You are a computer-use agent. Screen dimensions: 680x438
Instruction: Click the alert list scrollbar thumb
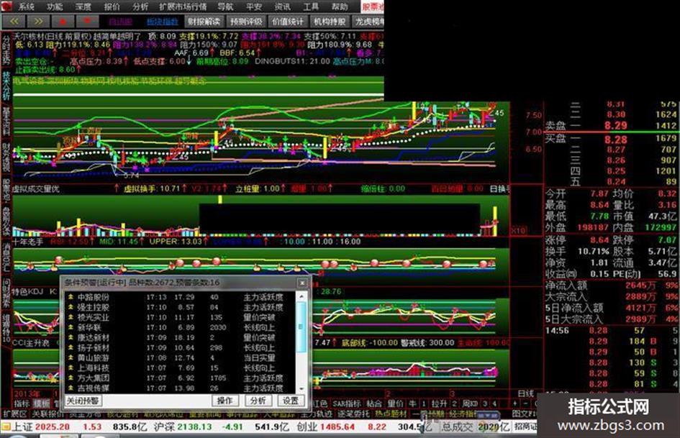pyautogui.click(x=301, y=327)
